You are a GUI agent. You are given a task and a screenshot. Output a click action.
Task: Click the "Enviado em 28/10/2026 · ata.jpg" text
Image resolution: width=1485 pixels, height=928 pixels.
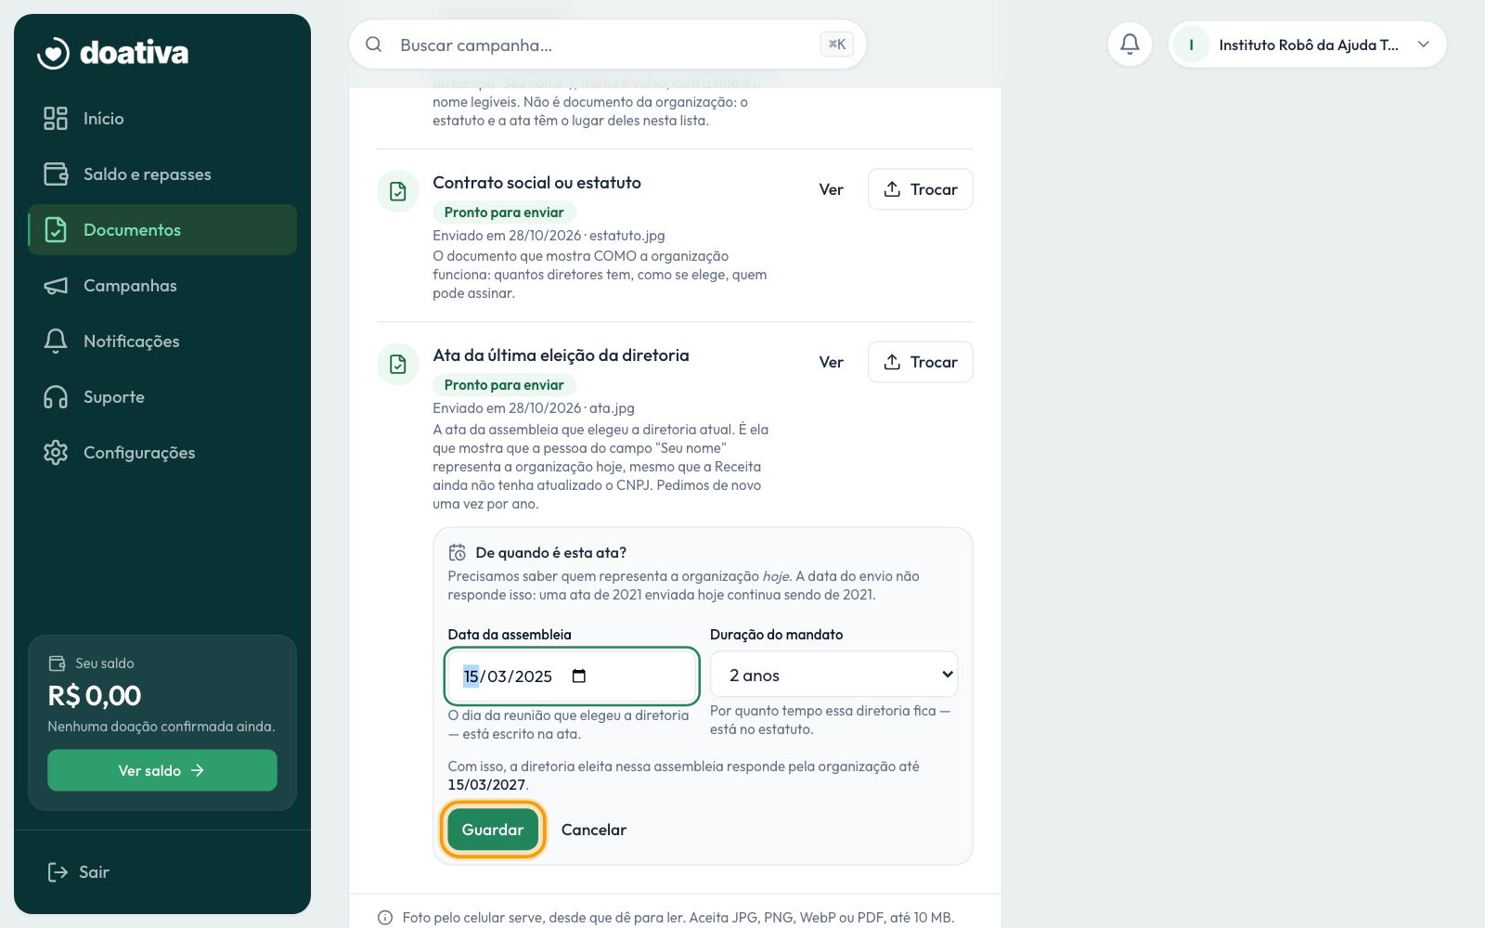(x=534, y=408)
